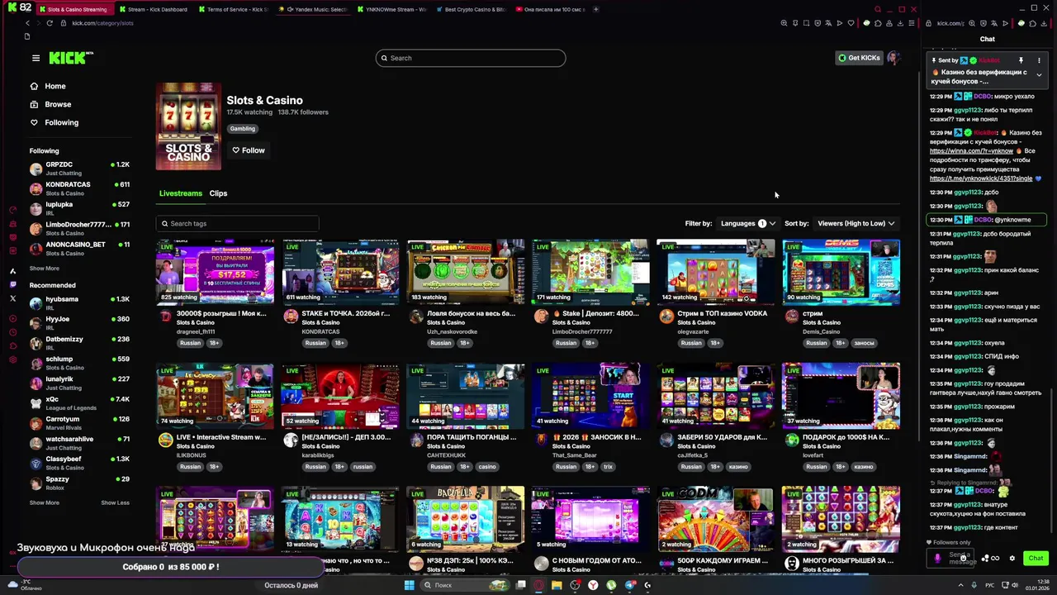Screen dimensions: 1057x595
Task: Open the t.me/yknowwkick link in chat
Action: (981, 178)
